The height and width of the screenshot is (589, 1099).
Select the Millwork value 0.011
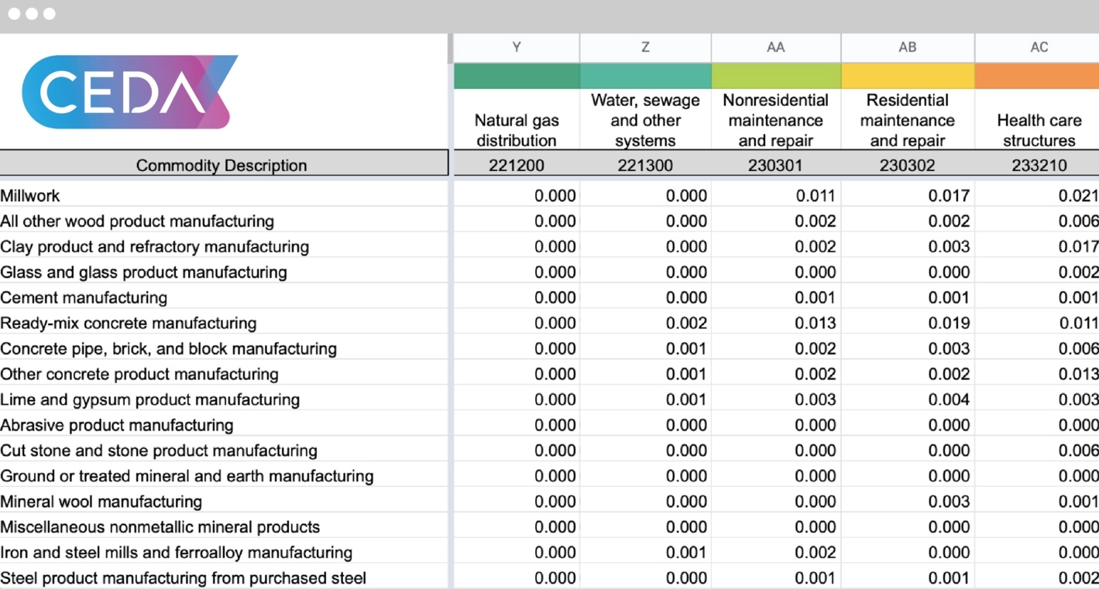click(x=815, y=196)
